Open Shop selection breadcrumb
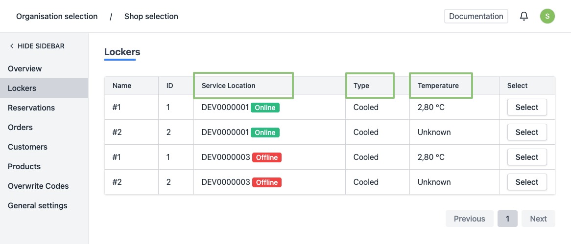Image resolution: width=571 pixels, height=244 pixels. click(151, 17)
